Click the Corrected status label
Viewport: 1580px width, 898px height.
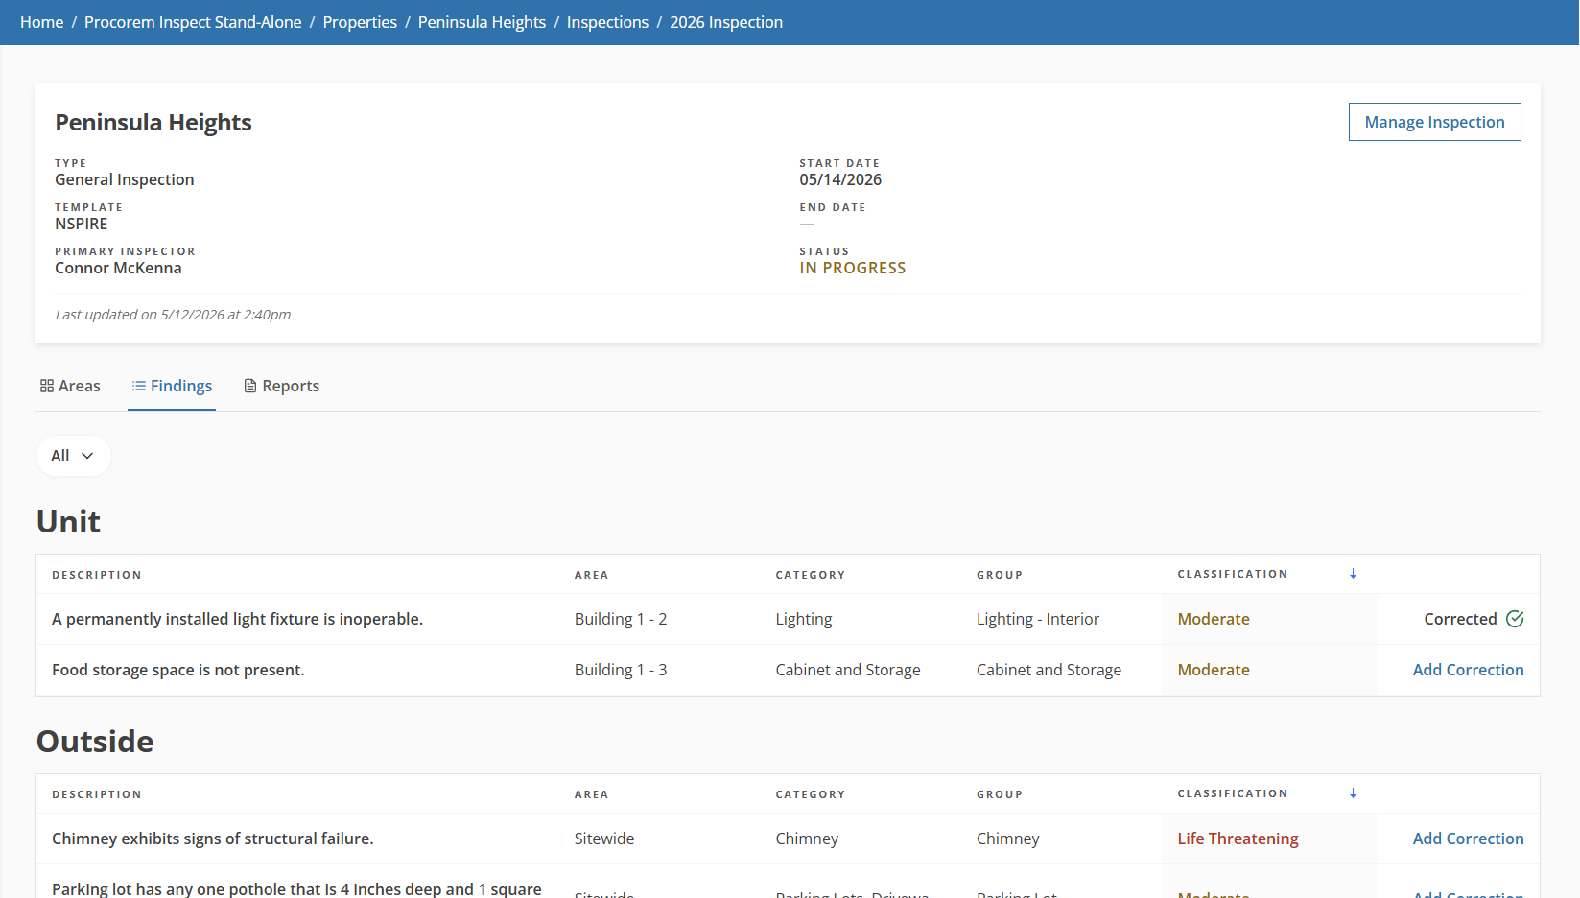click(1460, 619)
